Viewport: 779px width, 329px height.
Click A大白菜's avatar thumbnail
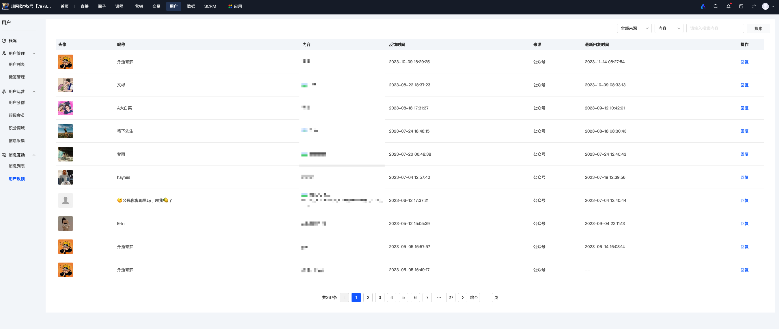(x=65, y=108)
